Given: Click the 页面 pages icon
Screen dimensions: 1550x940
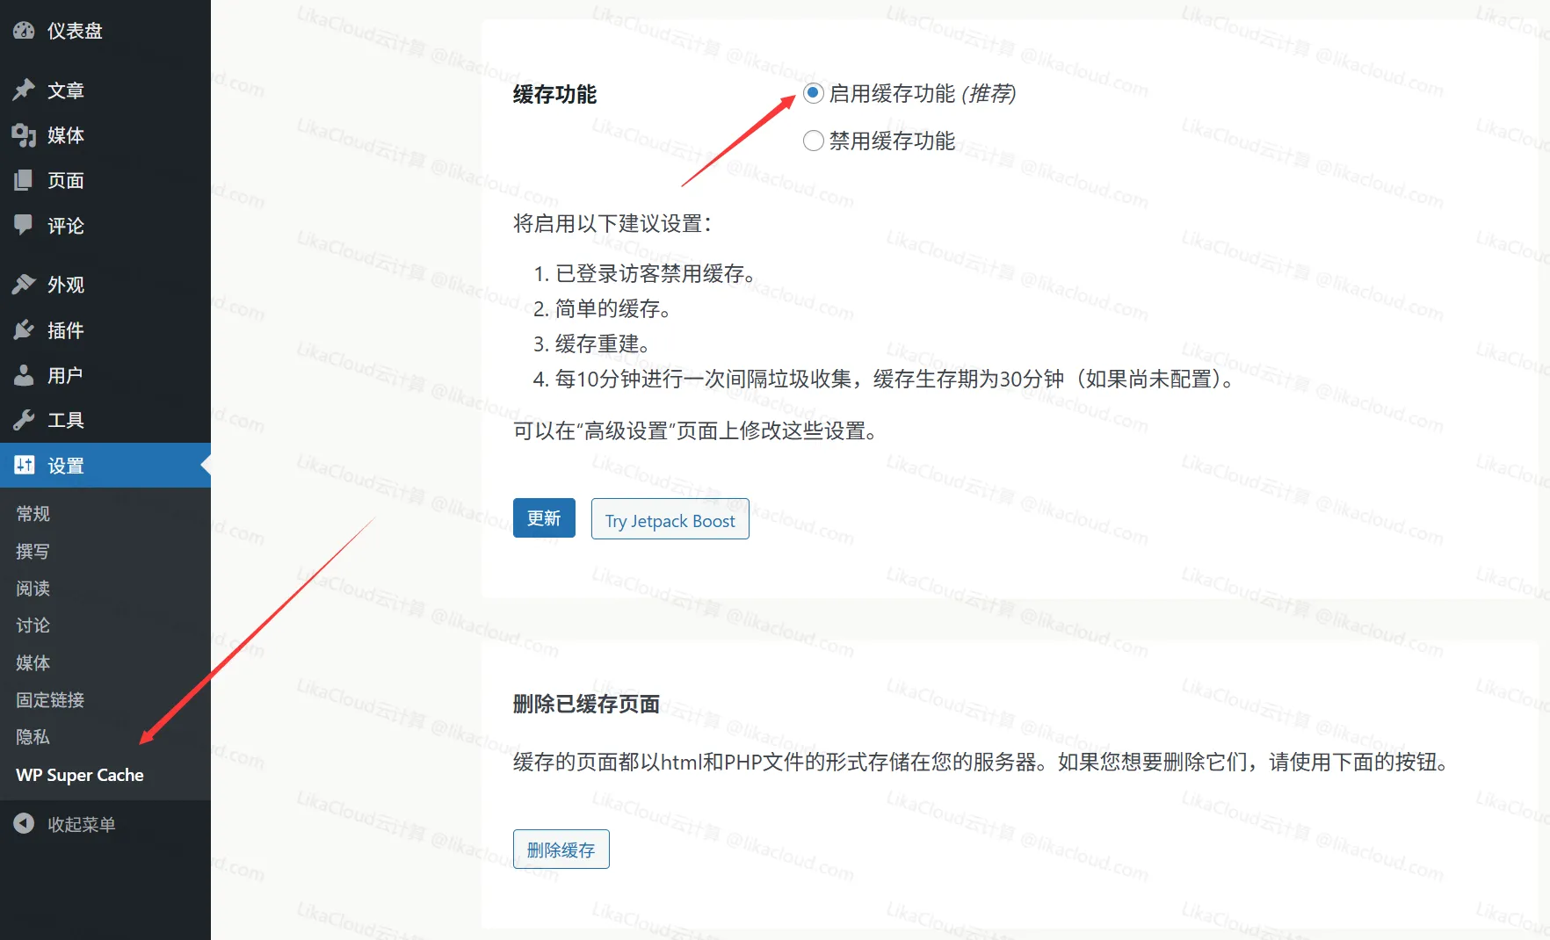Looking at the screenshot, I should (x=24, y=180).
